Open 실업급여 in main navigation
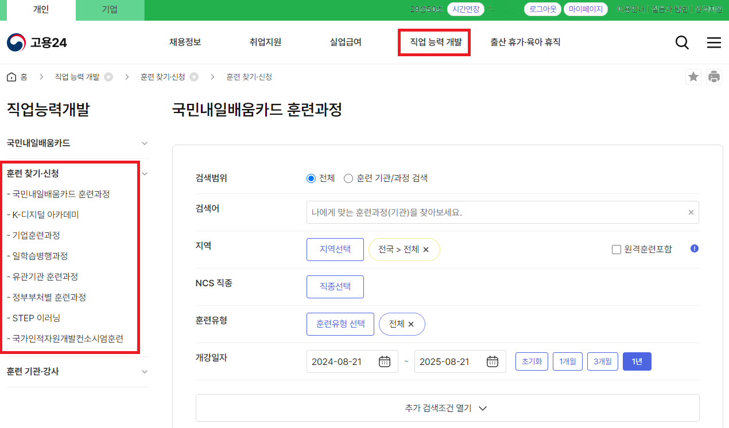Viewport: 729px width, 428px height. click(346, 42)
